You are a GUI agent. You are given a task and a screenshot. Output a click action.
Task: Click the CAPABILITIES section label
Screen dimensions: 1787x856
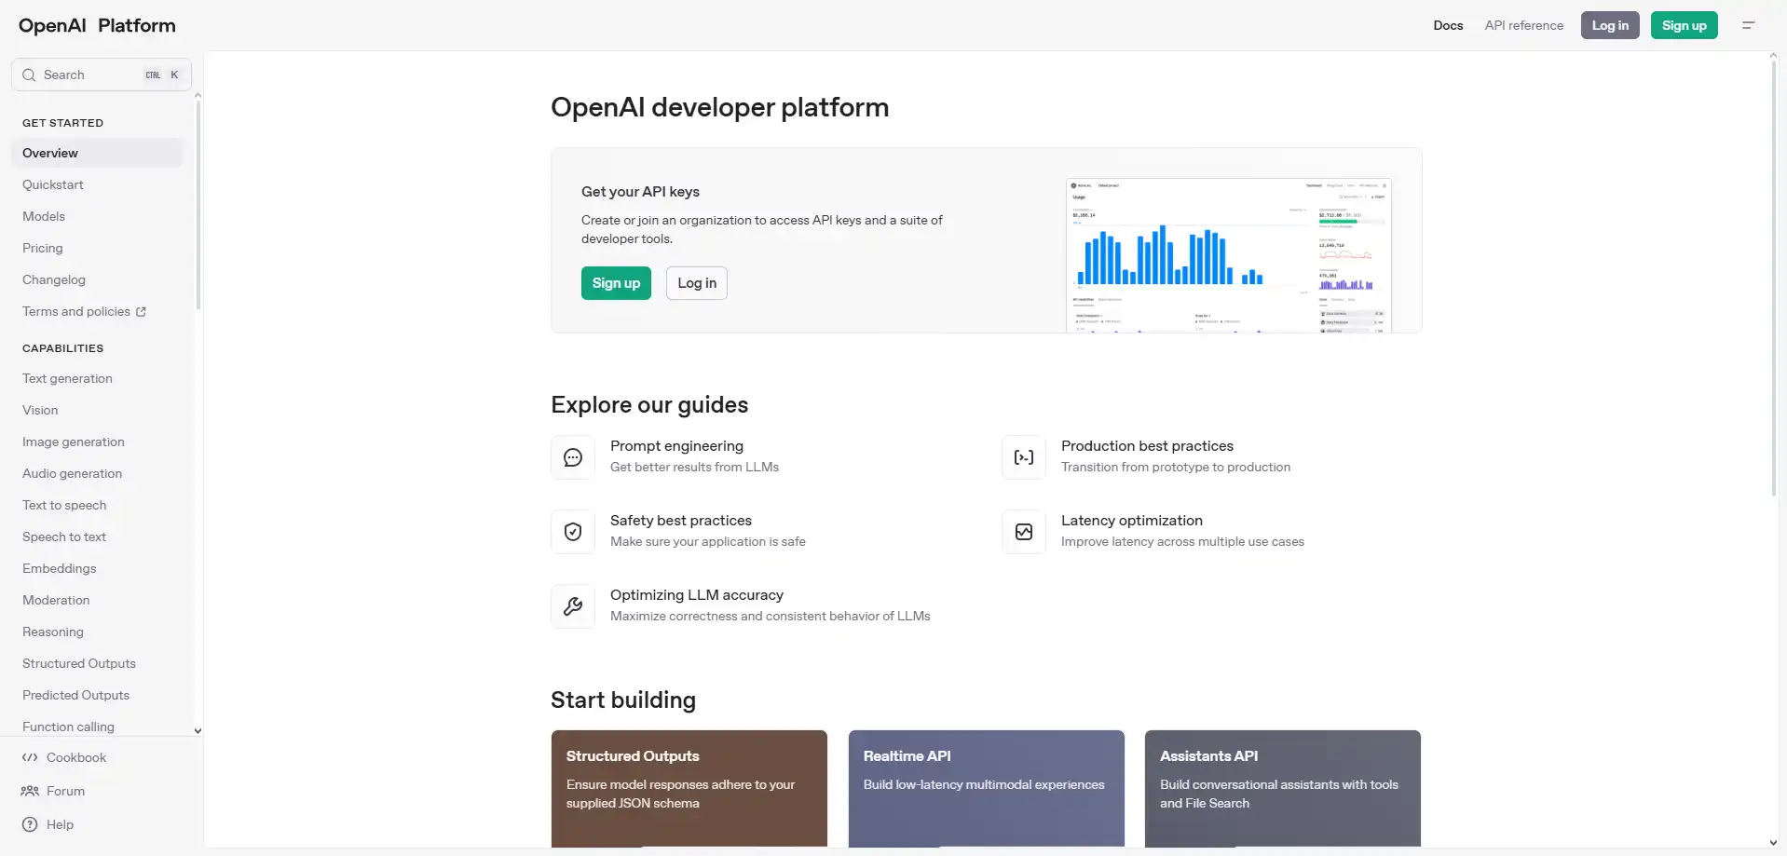62,348
